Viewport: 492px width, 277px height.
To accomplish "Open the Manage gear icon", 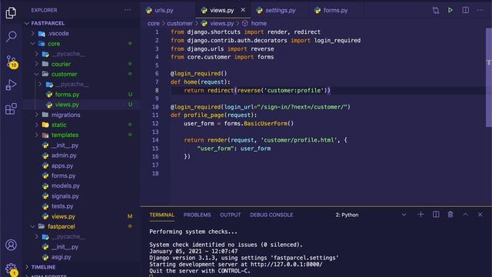I will point(11,269).
